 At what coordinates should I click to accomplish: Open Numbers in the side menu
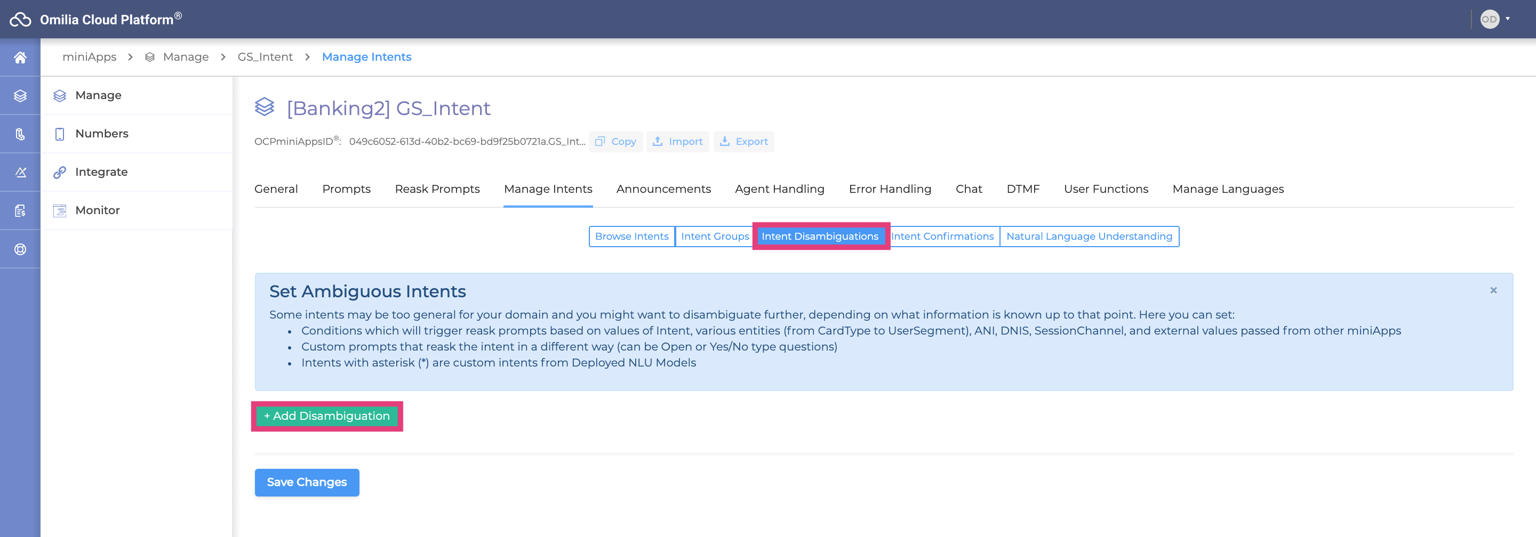137,133
